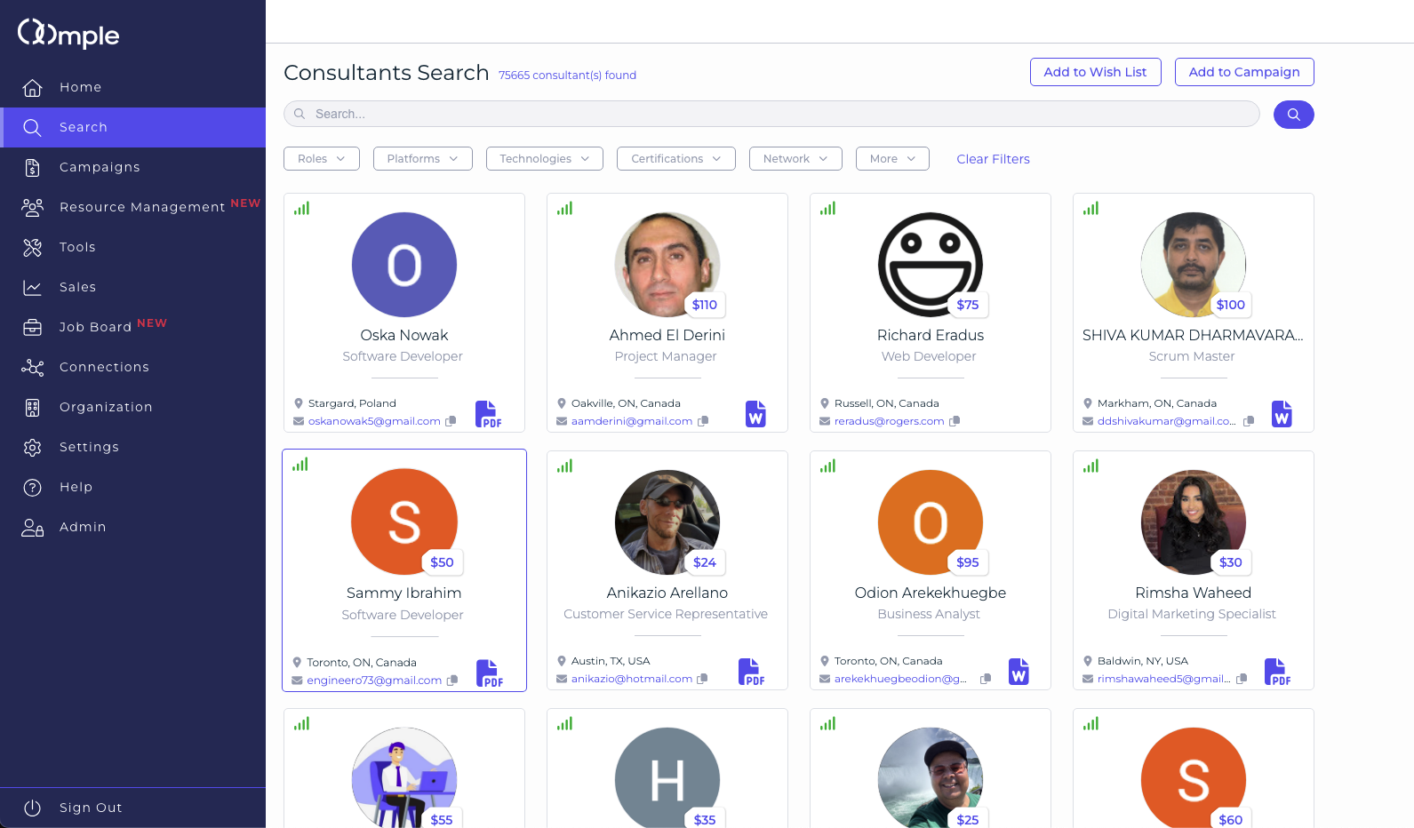The image size is (1414, 828).
Task: Open the Network filter dropdown
Action: 795,159
